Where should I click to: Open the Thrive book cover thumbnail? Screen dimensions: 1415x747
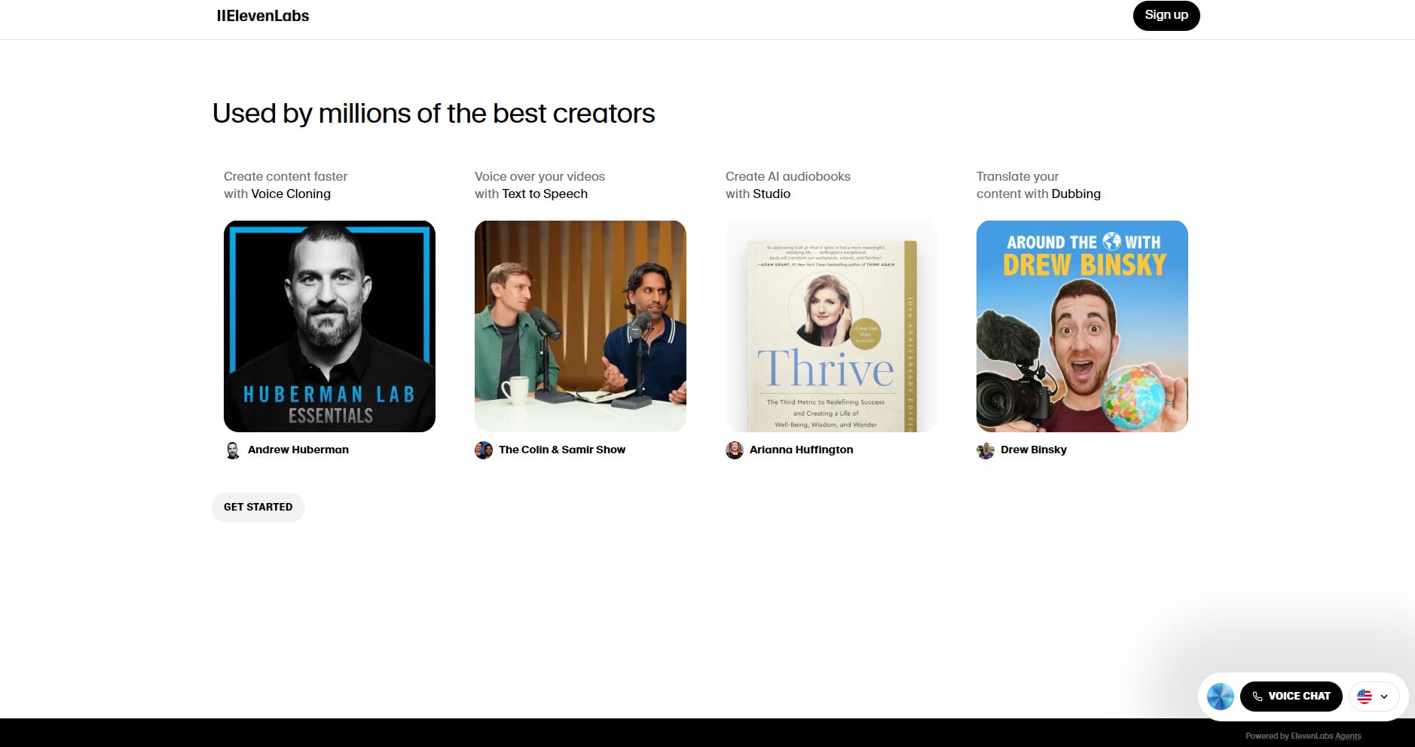[x=831, y=326]
